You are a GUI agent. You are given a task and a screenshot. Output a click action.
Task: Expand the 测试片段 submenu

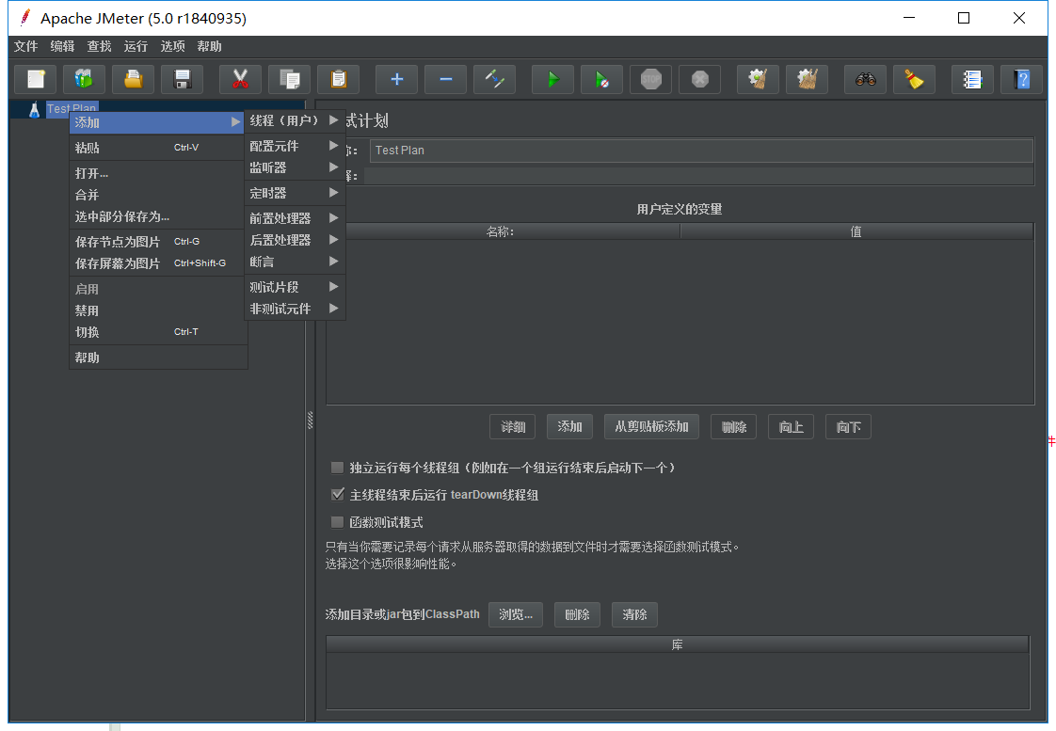click(x=295, y=287)
